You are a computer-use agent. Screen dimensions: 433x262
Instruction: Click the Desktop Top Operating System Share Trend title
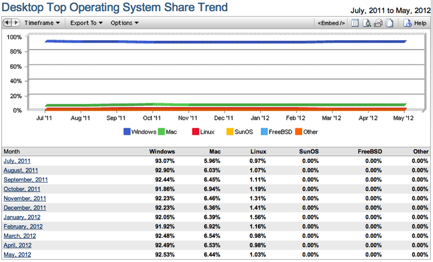tap(115, 7)
